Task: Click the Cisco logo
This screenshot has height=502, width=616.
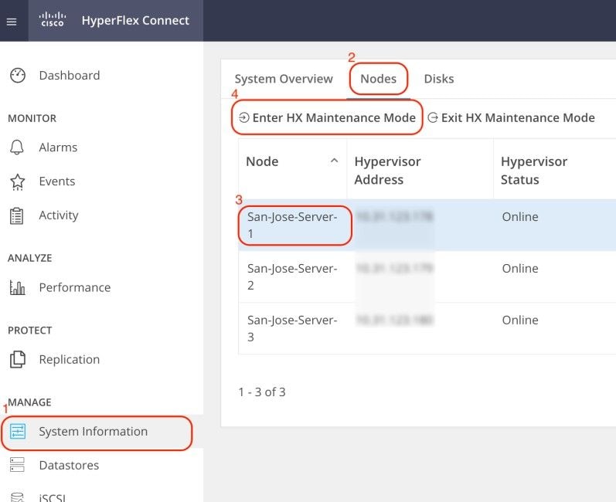Action: 53,19
